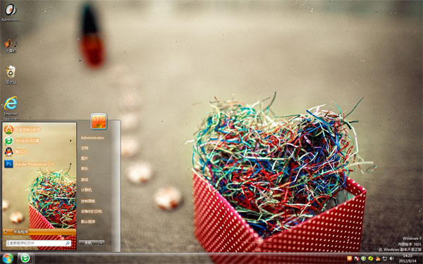Launch Adobe Photoshop CS5 from Start menu
The width and height of the screenshot is (423, 264).
pyautogui.click(x=39, y=164)
